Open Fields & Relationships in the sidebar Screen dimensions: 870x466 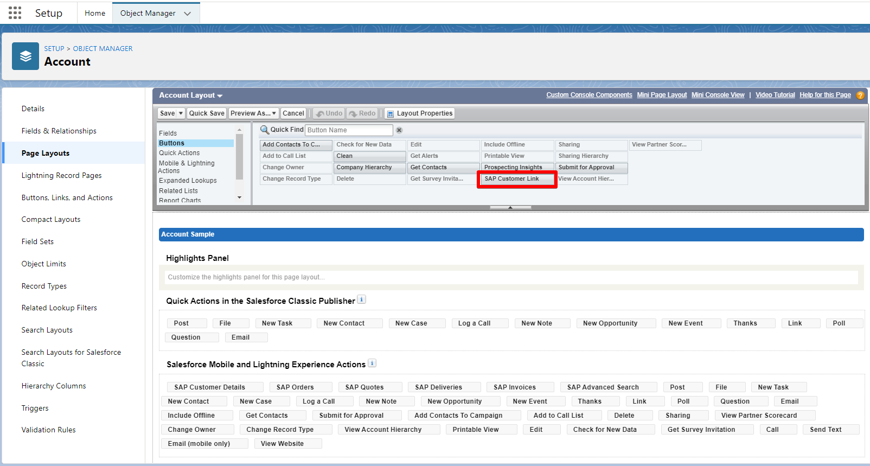coord(59,131)
